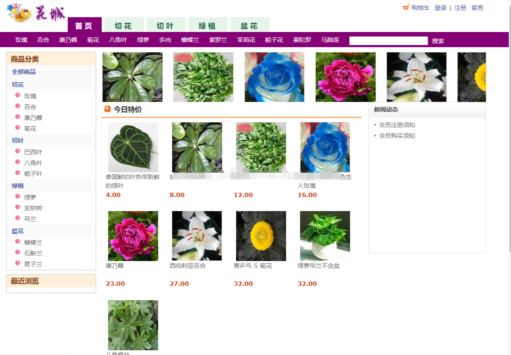The width and height of the screenshot is (511, 355).
Task: Open the 菊花 sidebar category link
Action: [30, 129]
